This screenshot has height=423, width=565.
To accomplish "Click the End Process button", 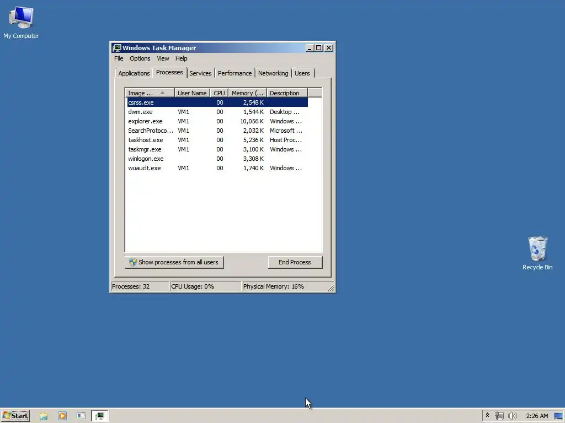I will pos(295,262).
